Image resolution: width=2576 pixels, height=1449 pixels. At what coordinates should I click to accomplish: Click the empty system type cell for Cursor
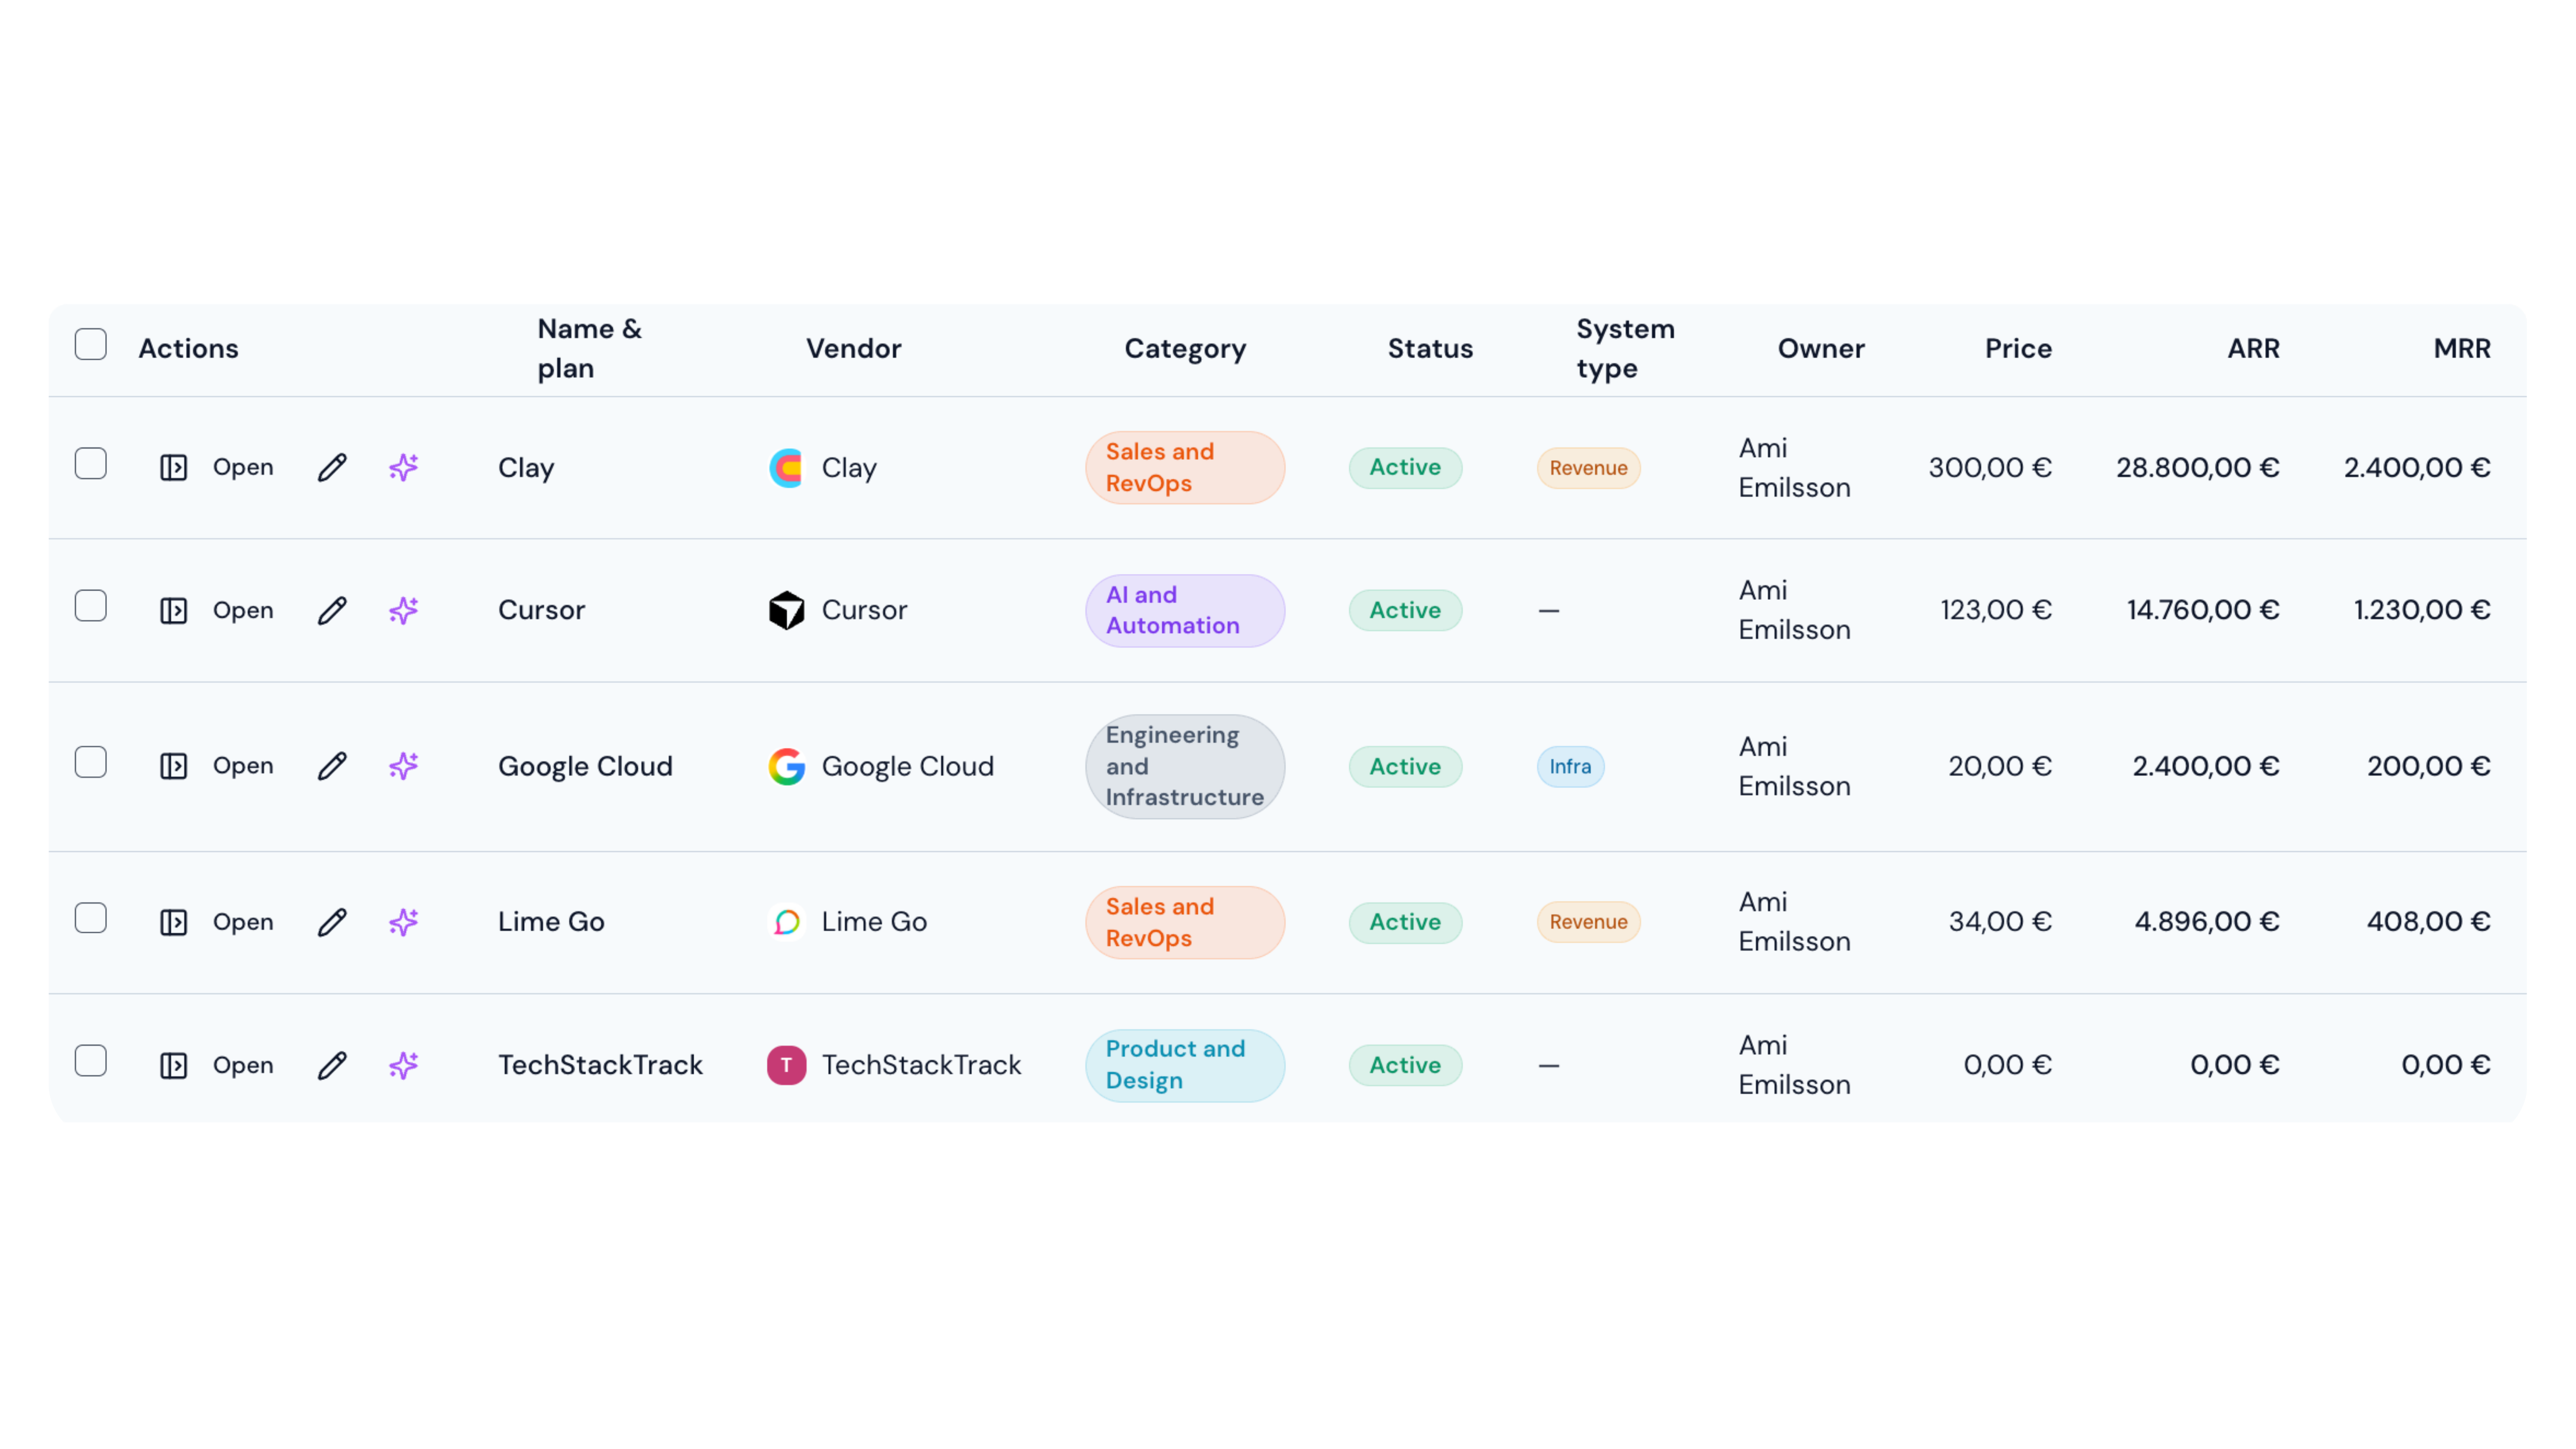pyautogui.click(x=1548, y=610)
